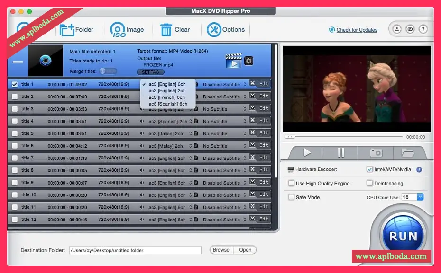Screen dimensions: 441x273
Task: Choose ac3 [Spanish] 6ch audio track
Action: pyautogui.click(x=168, y=104)
